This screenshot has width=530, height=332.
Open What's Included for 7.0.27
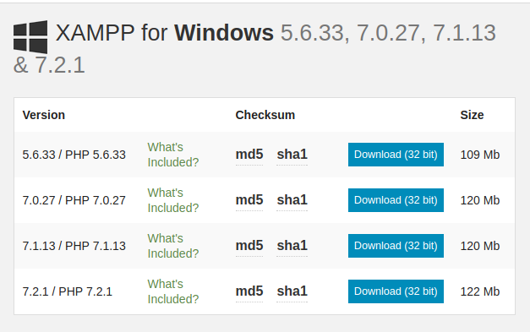(x=173, y=200)
